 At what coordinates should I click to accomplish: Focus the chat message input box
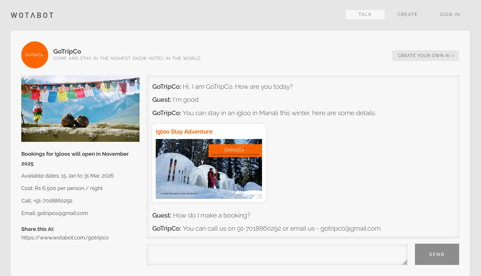click(x=277, y=254)
